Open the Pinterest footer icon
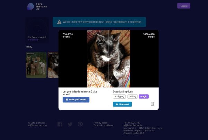This screenshot has height=140, width=208. tap(80, 124)
